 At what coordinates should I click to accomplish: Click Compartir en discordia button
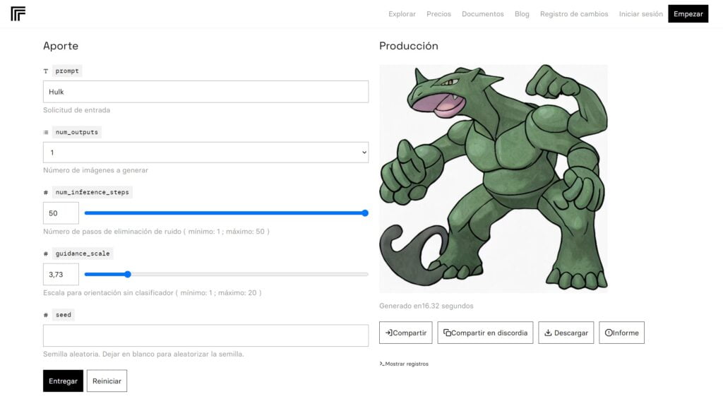click(x=485, y=333)
